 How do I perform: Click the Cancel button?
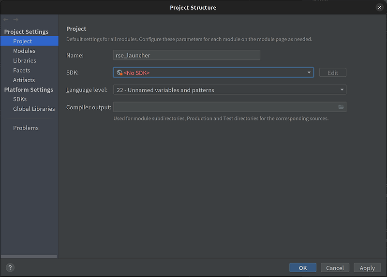[x=335, y=268]
